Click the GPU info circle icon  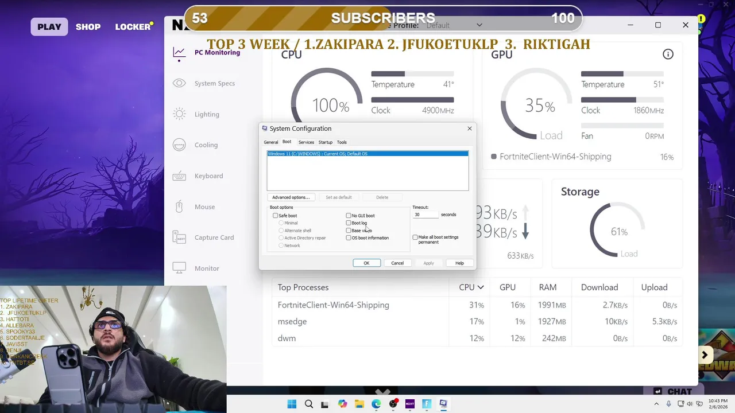pyautogui.click(x=668, y=54)
